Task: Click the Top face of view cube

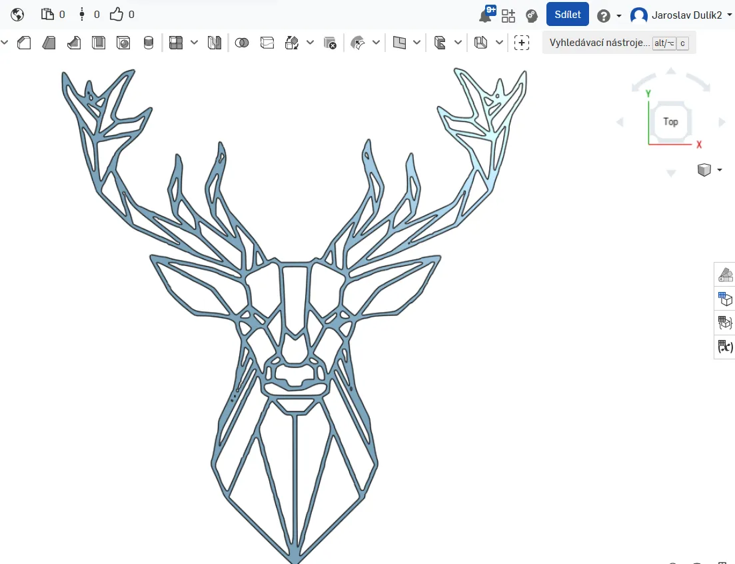Action: (x=670, y=122)
